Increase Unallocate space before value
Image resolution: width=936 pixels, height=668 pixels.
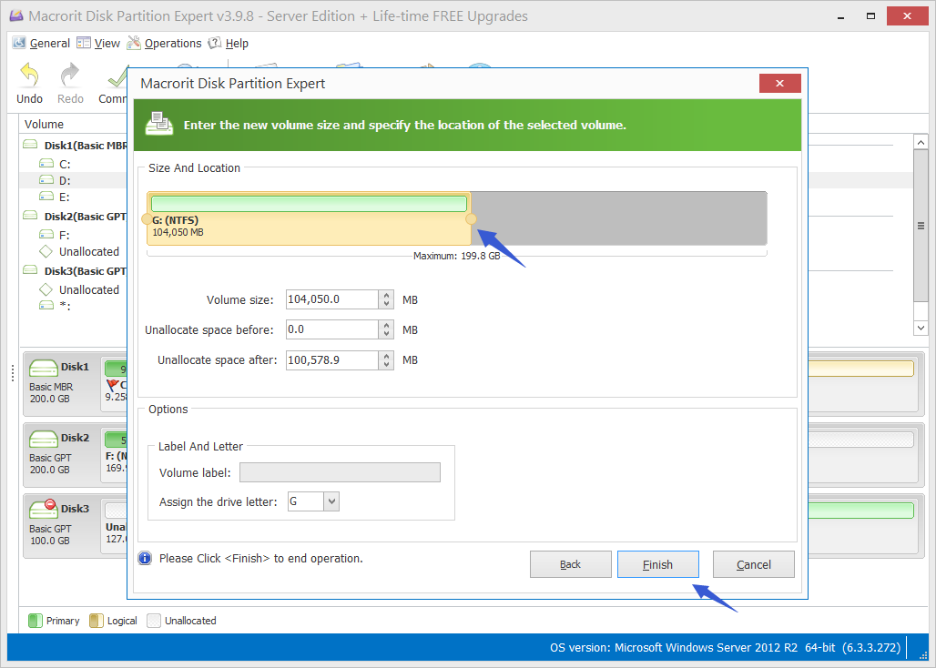pyautogui.click(x=386, y=326)
